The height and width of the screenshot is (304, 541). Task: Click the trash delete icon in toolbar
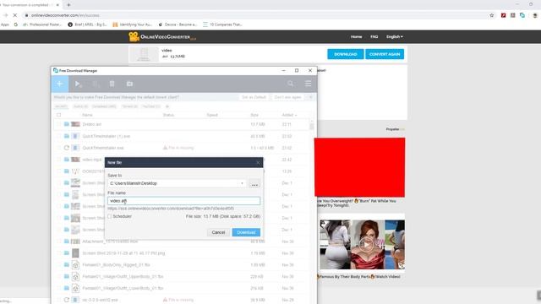click(112, 84)
